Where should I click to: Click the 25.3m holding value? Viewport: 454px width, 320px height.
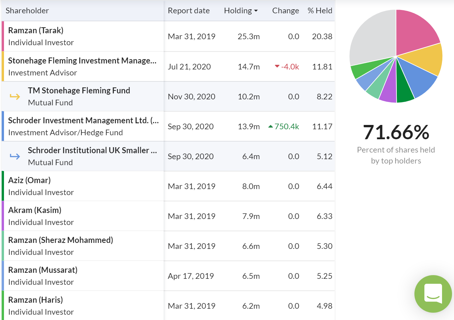(x=248, y=37)
